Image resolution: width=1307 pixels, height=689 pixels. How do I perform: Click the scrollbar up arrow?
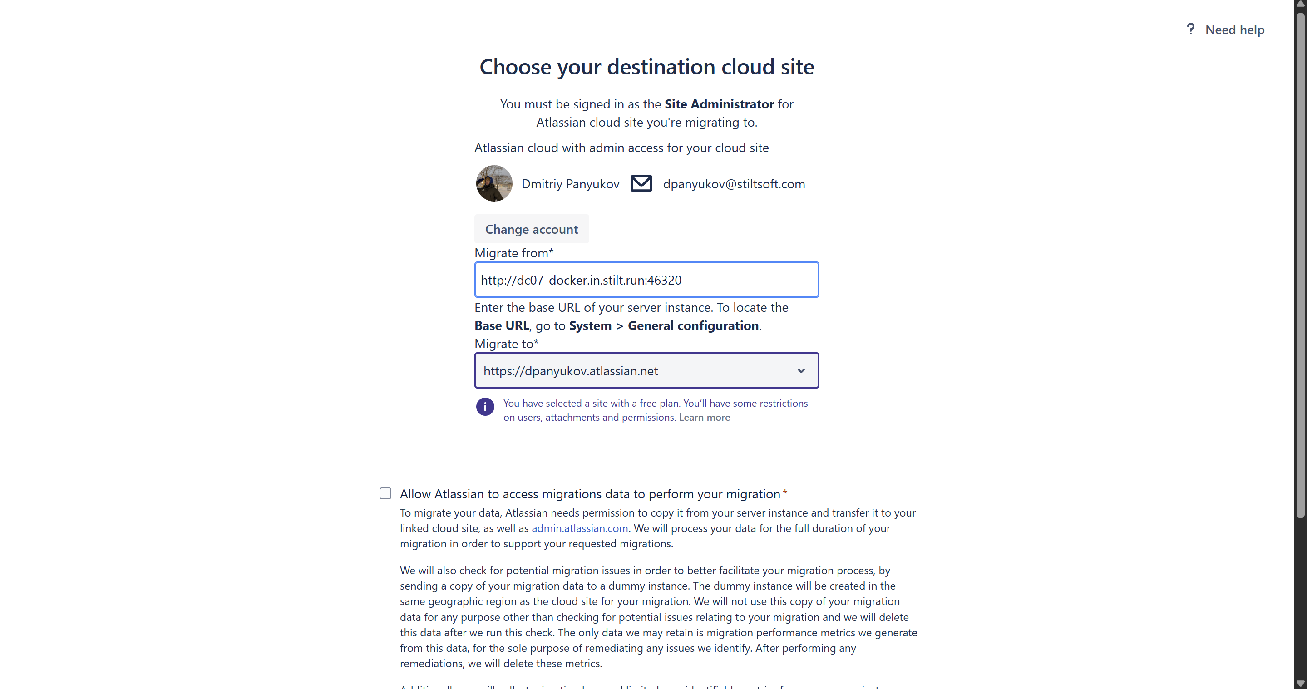[1300, 4]
